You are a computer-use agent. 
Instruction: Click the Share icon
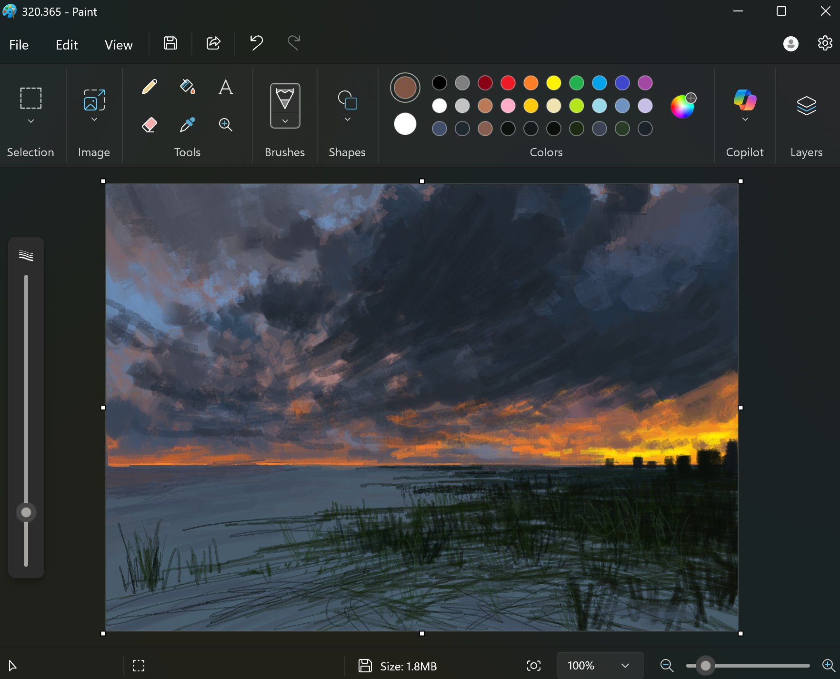(x=213, y=43)
